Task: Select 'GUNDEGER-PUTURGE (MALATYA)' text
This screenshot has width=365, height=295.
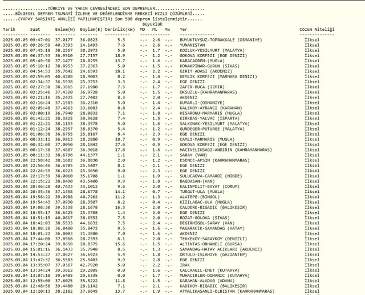Action: (212, 129)
